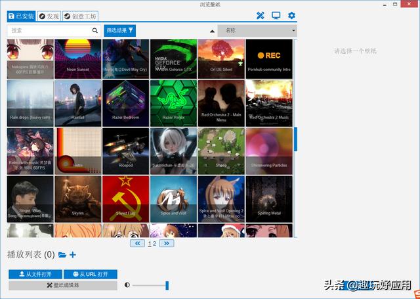Click the monitor display icon
The height and width of the screenshot is (299, 420).
[x=276, y=16]
